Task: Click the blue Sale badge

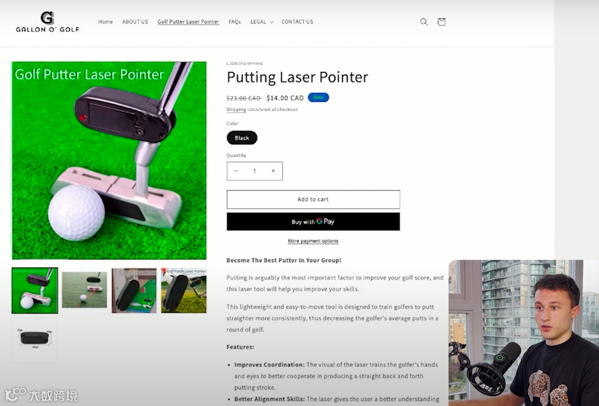Action: 318,97
